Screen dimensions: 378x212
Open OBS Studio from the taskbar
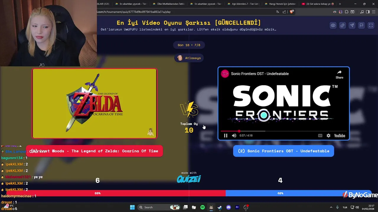[x=246, y=207]
